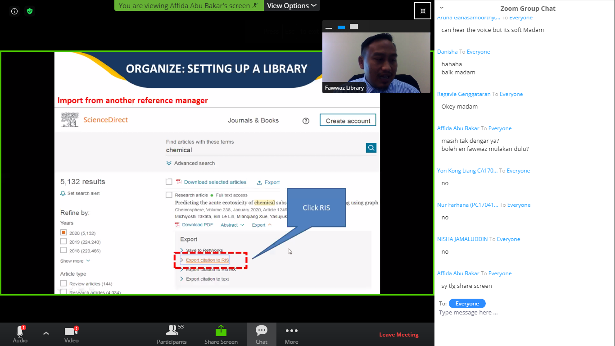This screenshot has height=346, width=615.
Task: Choose chat recipient Everyone
Action: 467,304
